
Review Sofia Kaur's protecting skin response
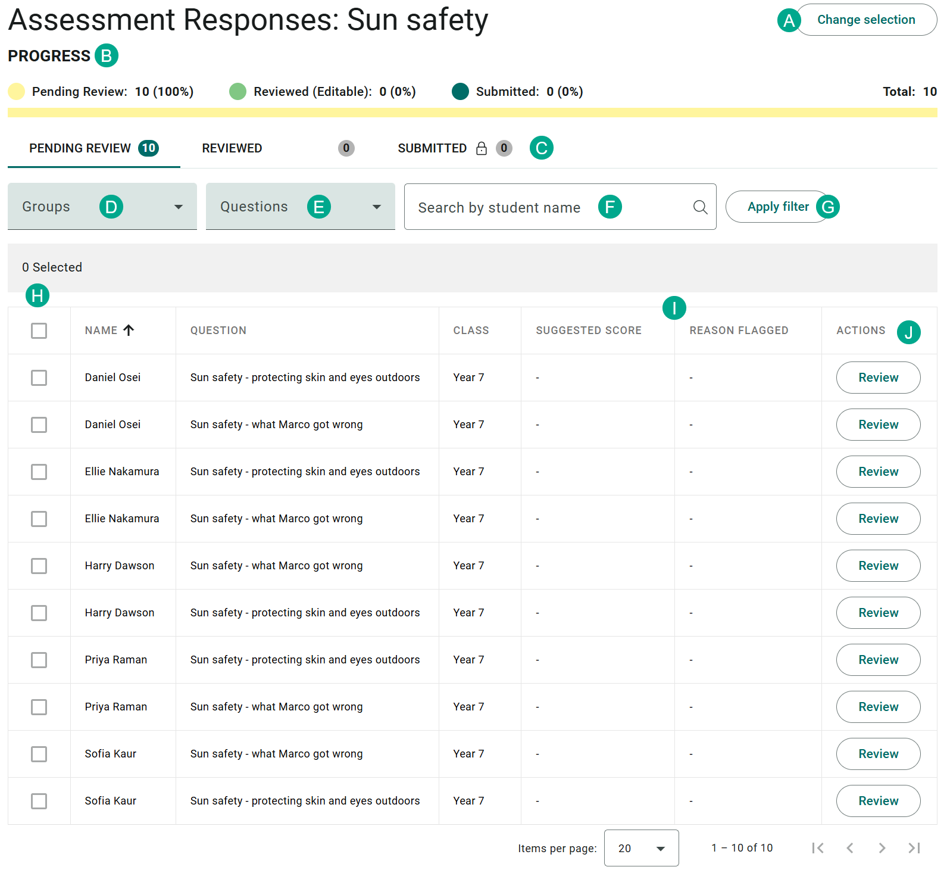coord(878,801)
